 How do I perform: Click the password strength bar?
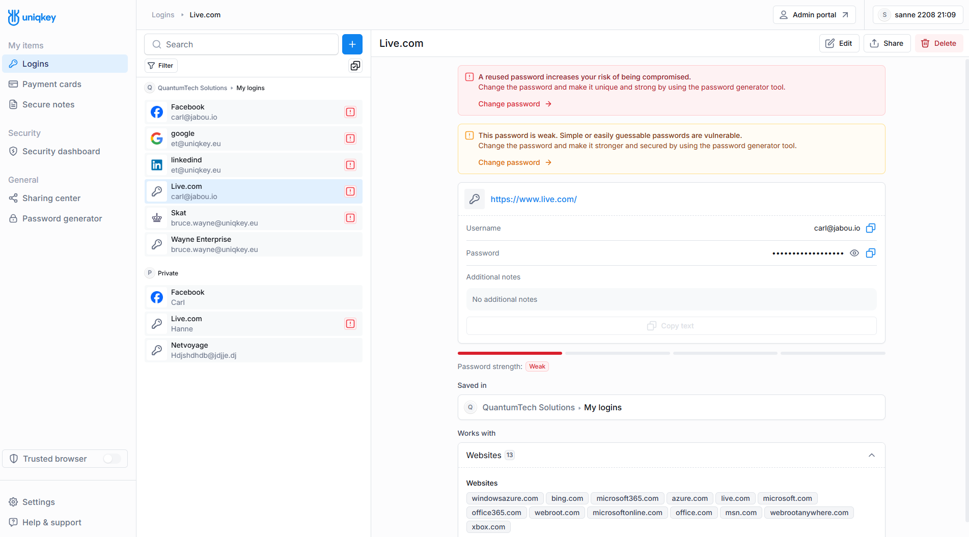tap(671, 353)
